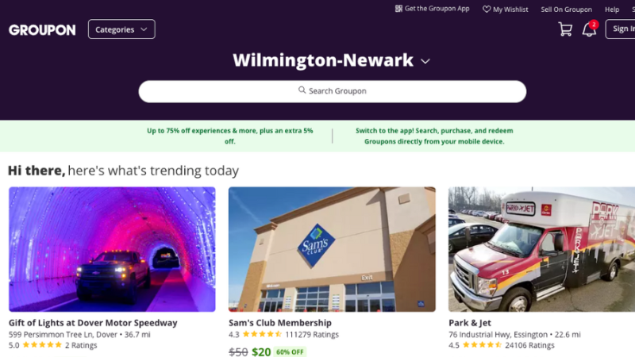635x357 pixels.
Task: Click the notifications bell icon
Action: [x=589, y=29]
